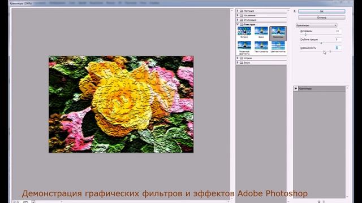This screenshot has width=362, height=203.
Task: Expand the Эскиз filter folder
Action: click(238, 63)
